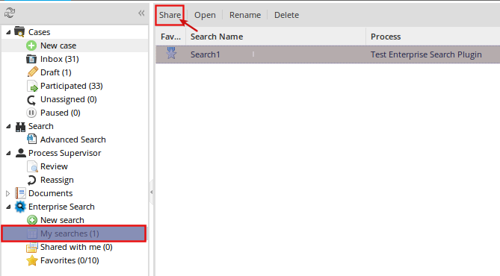This screenshot has width=500, height=276.
Task: Click the Favorites star icon in sidebar
Action: click(32, 260)
